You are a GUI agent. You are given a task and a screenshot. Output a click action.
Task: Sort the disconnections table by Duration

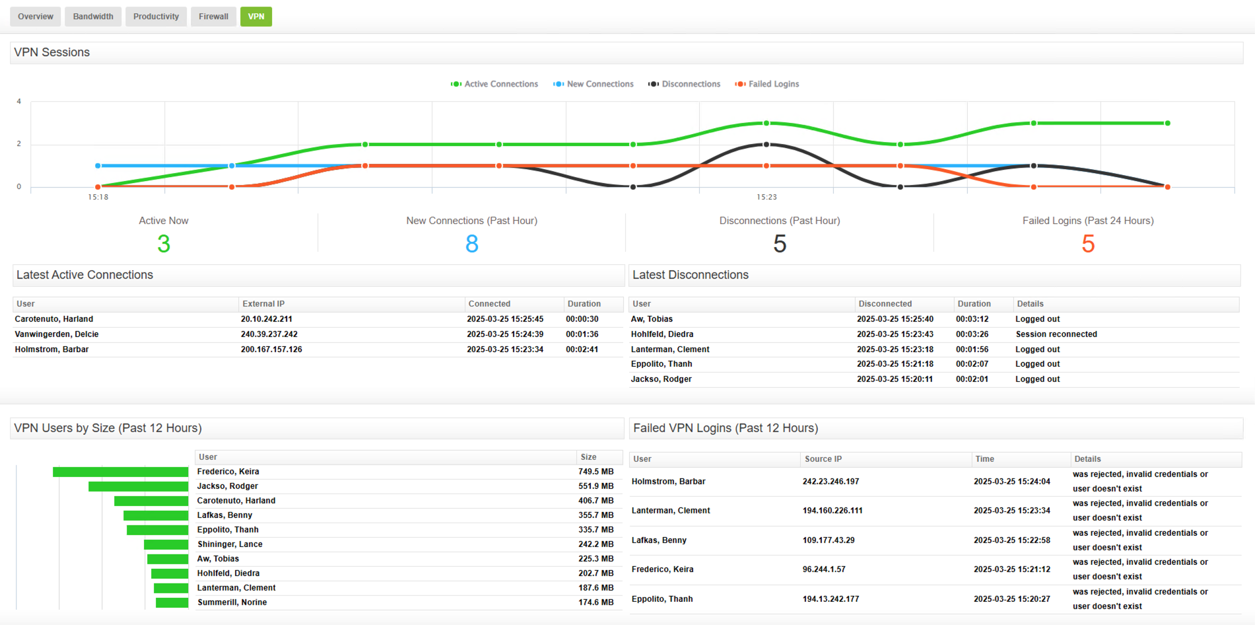[974, 303]
